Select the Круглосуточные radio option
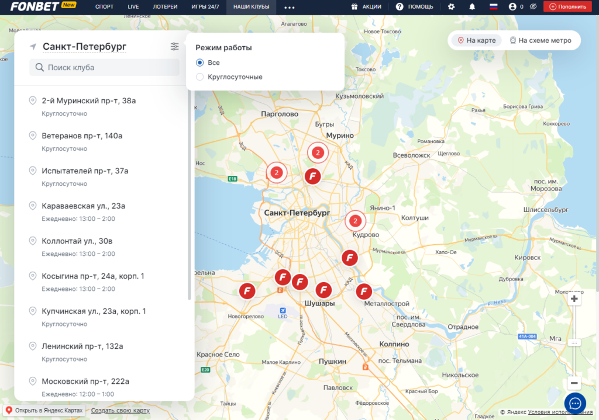 (200, 77)
